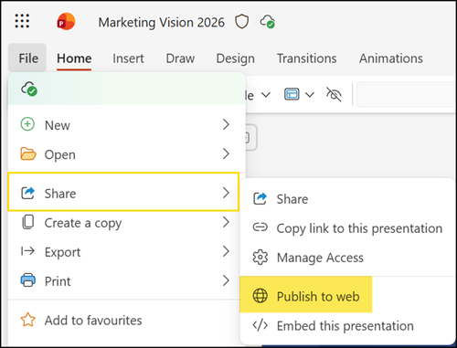This screenshot has height=348, width=457.
Task: Click the Create a copy pages icon
Action: click(28, 222)
